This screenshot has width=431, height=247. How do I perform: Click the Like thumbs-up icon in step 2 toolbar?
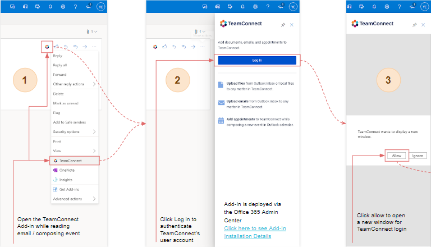coord(164,47)
